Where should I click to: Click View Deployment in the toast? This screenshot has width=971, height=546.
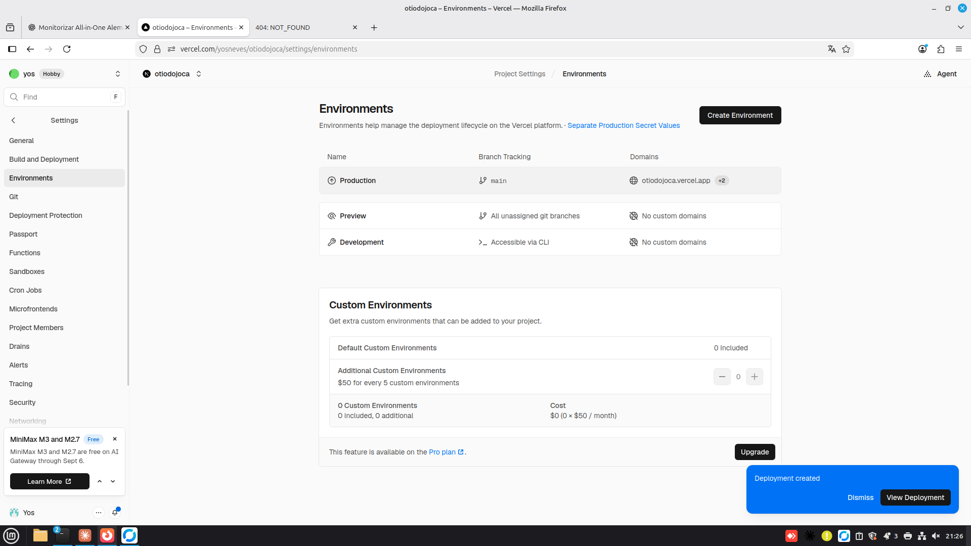[915, 497]
